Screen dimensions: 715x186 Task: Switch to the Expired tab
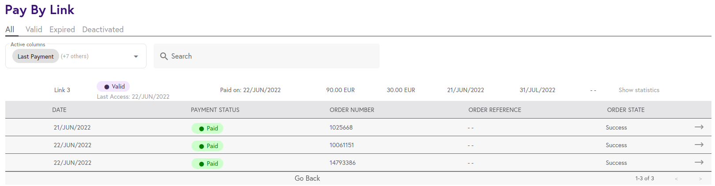(62, 30)
